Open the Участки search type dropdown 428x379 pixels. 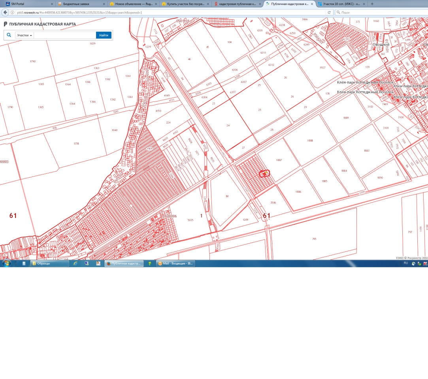click(25, 35)
